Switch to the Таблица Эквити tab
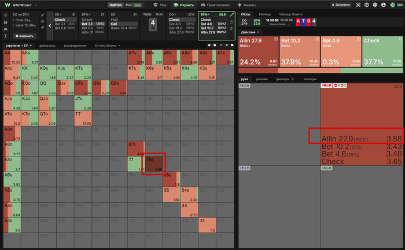Viewport: 405px width, 250px height. coord(290,14)
